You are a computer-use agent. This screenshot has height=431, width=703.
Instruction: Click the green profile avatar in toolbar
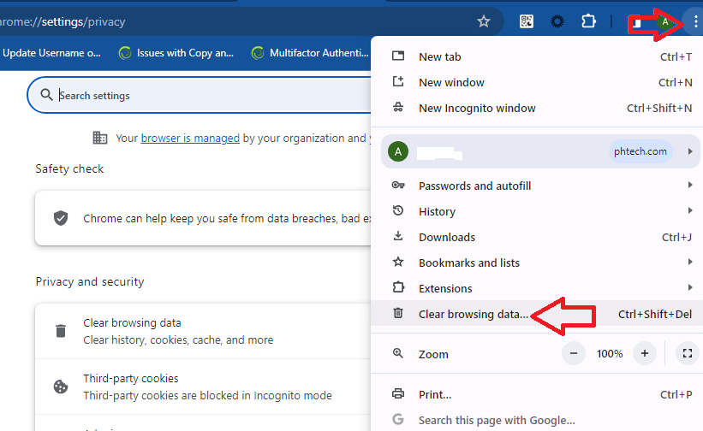(x=665, y=21)
